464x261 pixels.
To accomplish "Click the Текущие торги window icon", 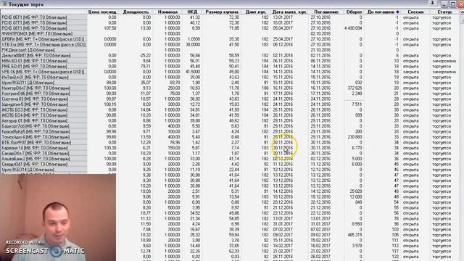I will tap(4, 4).
